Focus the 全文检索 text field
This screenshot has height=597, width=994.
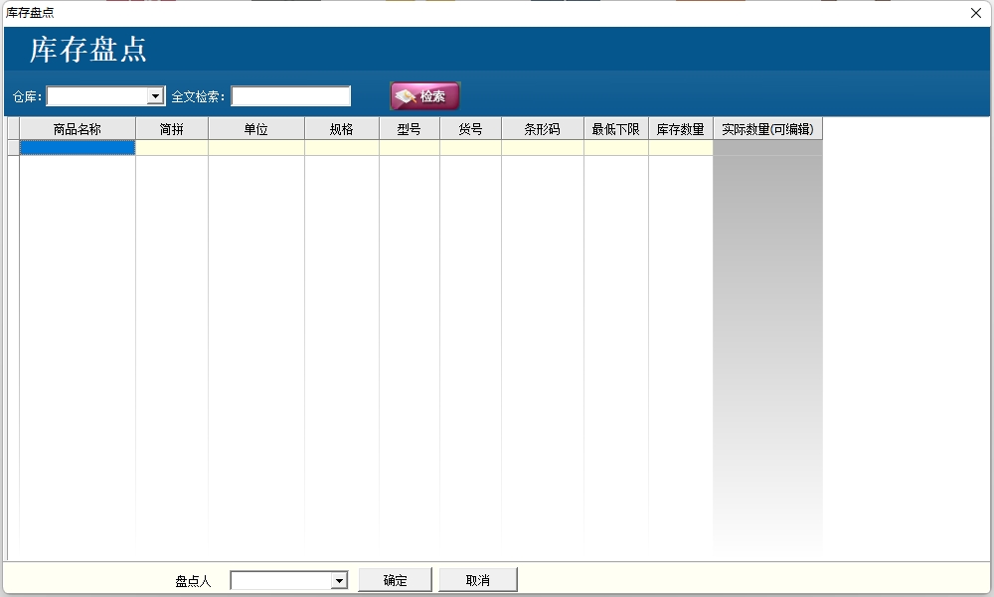(x=290, y=96)
